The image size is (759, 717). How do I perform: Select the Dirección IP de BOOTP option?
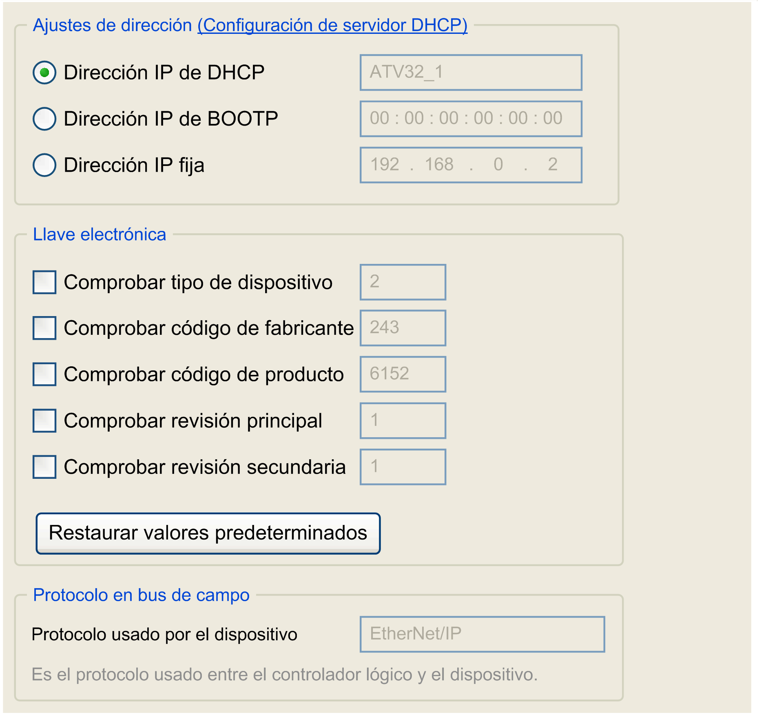44,119
